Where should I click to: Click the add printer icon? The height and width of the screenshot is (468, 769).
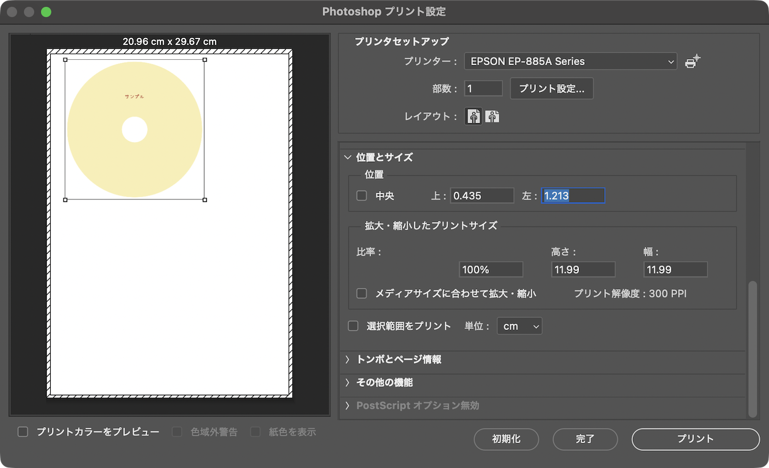click(x=692, y=62)
